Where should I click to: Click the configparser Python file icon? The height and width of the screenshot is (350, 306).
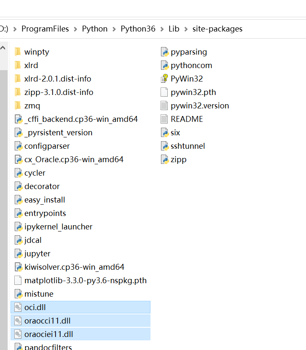18,146
